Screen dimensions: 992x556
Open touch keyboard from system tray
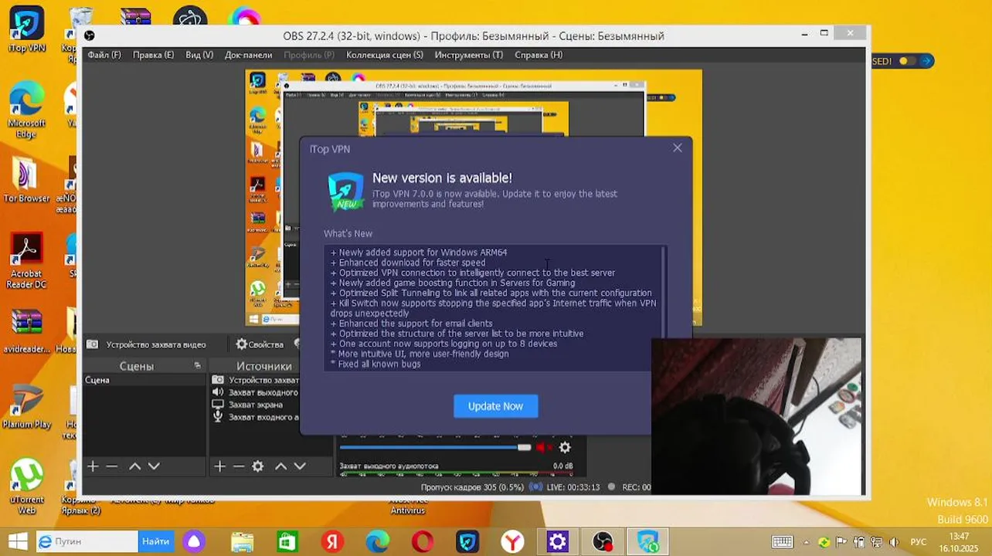point(782,542)
